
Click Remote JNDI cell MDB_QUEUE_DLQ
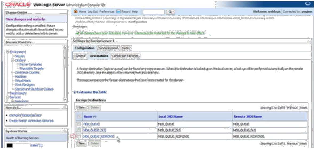click(x=245, y=130)
